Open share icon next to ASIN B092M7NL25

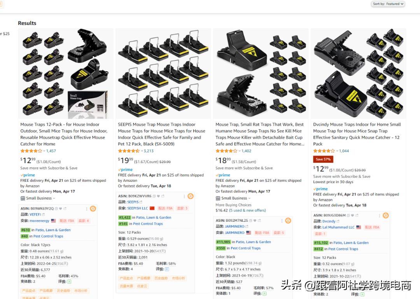coord(259,221)
